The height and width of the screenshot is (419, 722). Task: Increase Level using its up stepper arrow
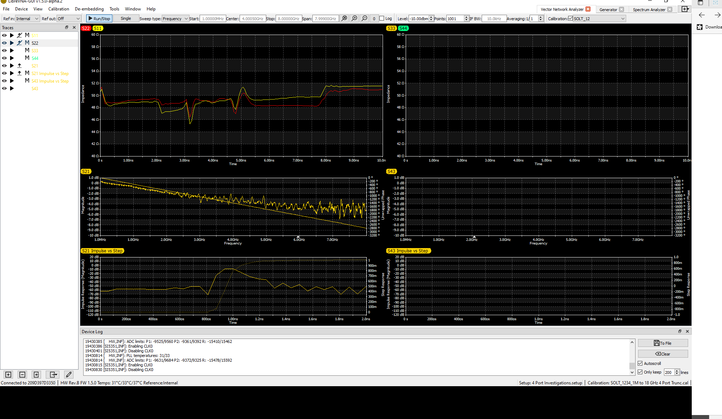(431, 17)
